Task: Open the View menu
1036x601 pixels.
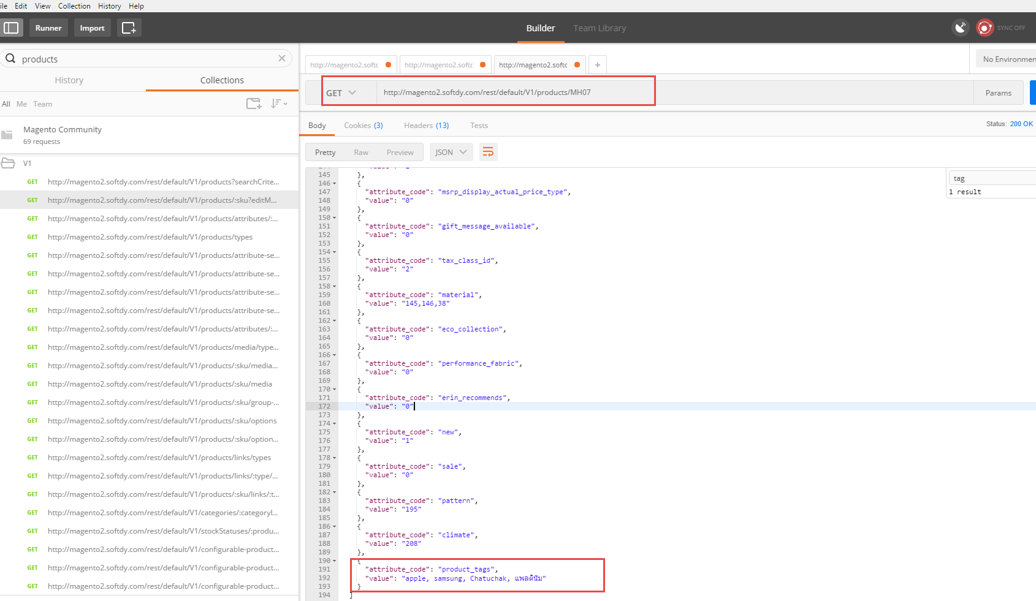Action: click(x=43, y=6)
